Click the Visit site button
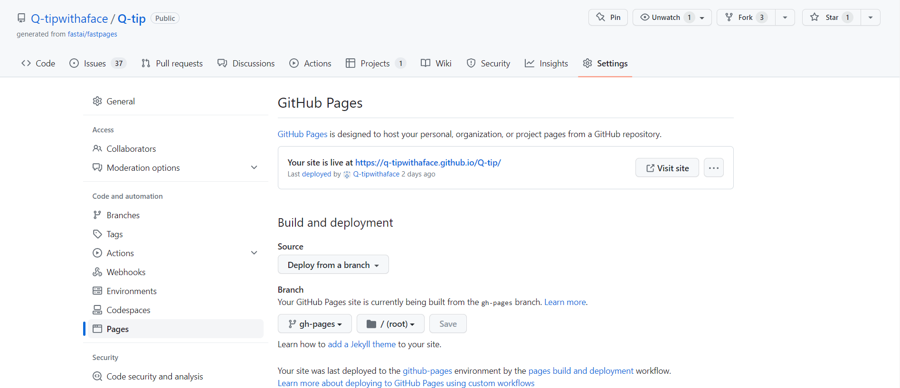Image resolution: width=900 pixels, height=388 pixels. [x=667, y=168]
